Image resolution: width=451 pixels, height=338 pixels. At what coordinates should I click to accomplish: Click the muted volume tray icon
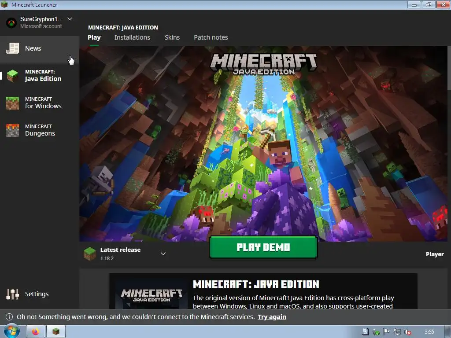point(407,332)
